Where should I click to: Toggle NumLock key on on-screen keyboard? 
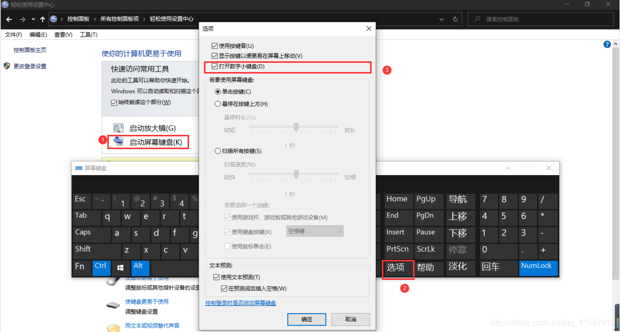(538, 268)
